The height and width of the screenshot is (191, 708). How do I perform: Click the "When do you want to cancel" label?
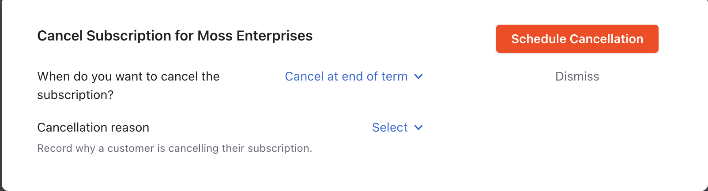coord(128,77)
